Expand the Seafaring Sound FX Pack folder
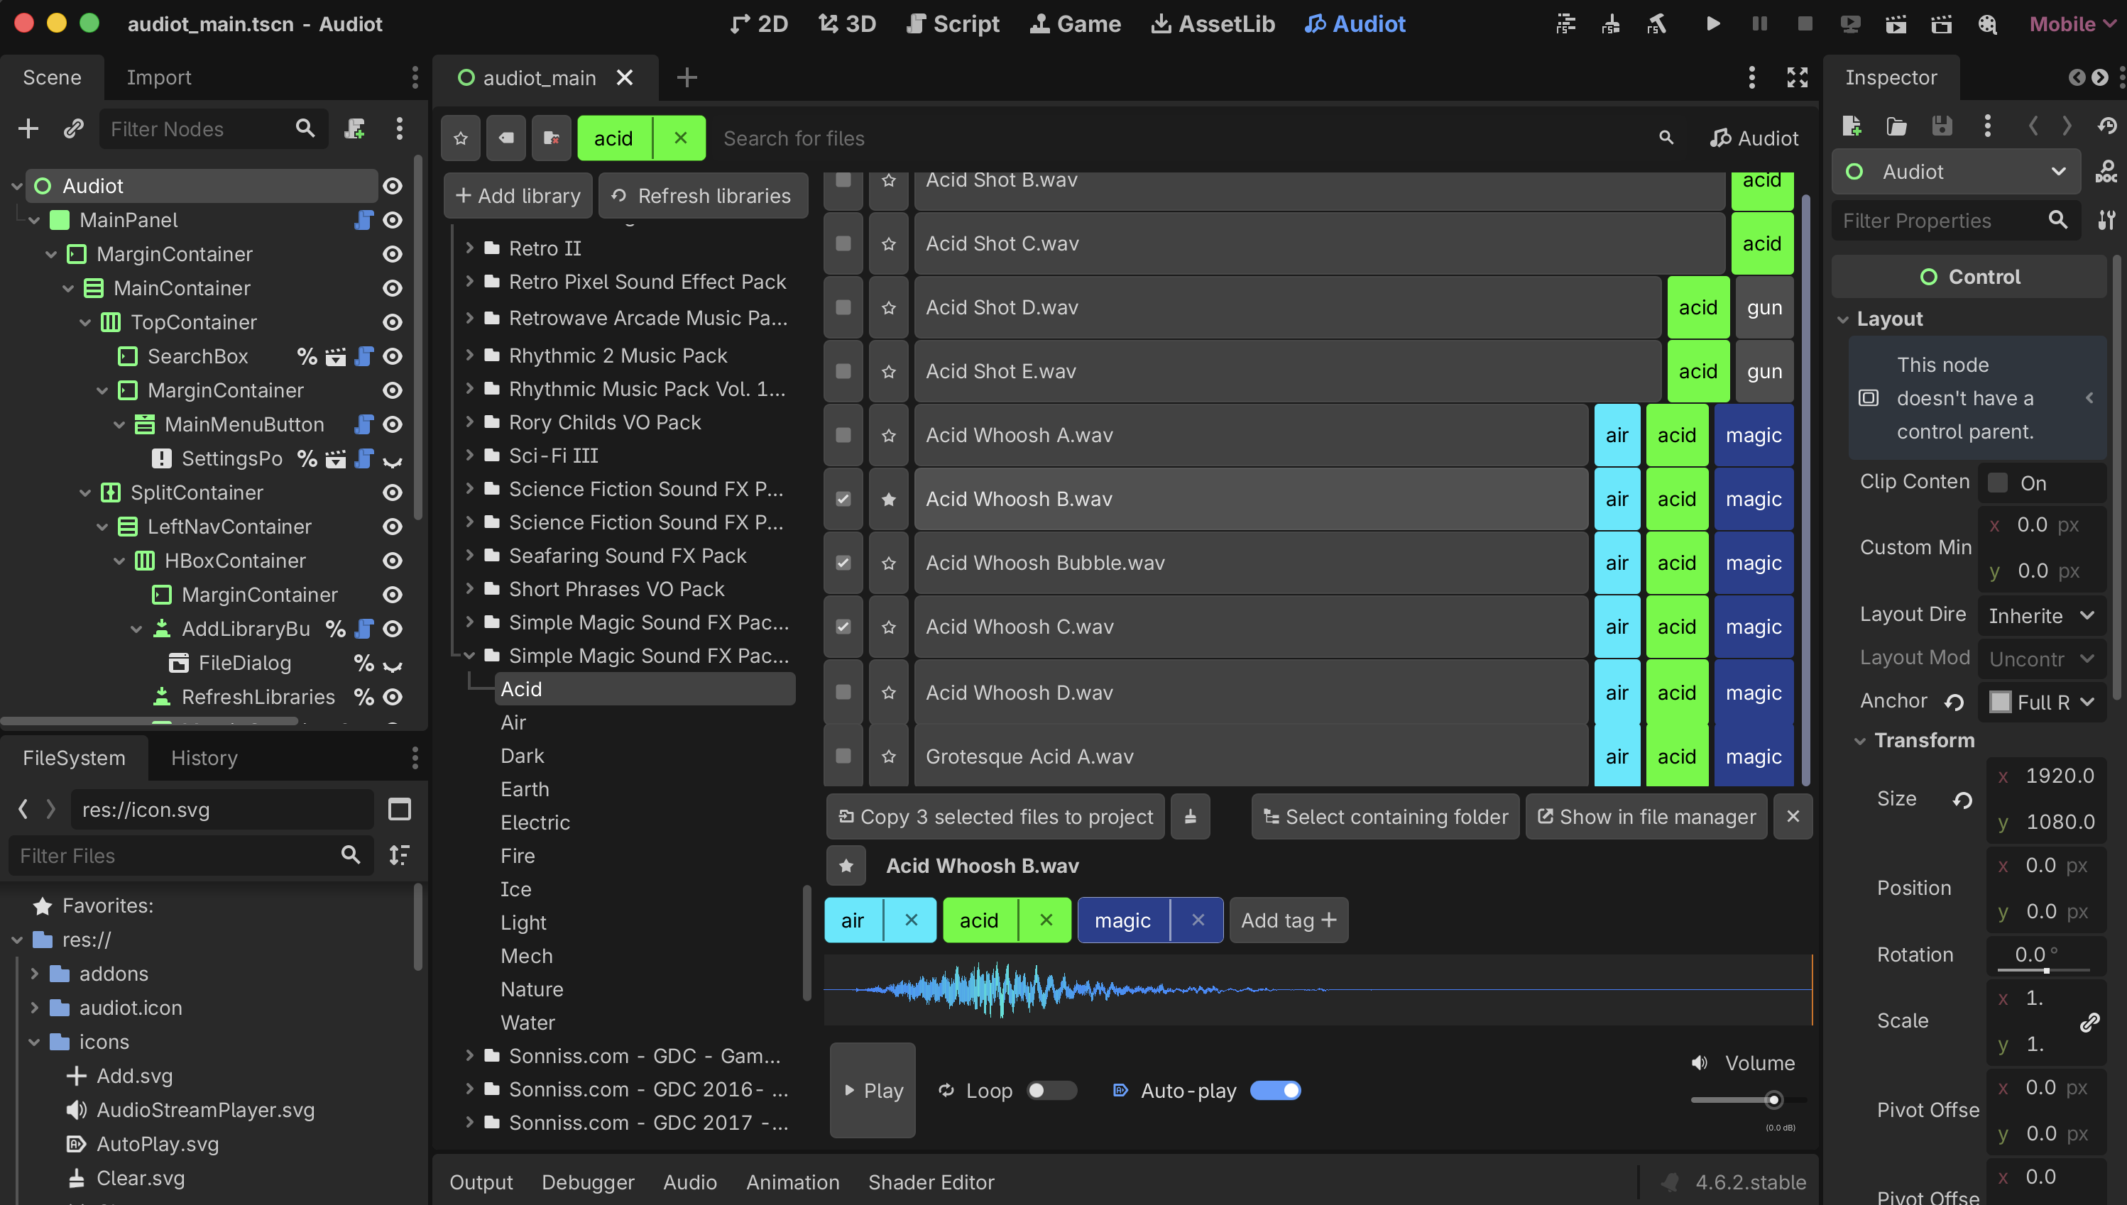The height and width of the screenshot is (1205, 2127). [x=469, y=556]
